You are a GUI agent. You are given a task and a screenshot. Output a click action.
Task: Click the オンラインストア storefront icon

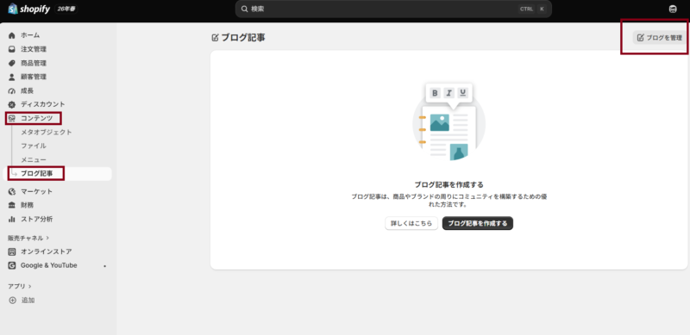(x=12, y=252)
